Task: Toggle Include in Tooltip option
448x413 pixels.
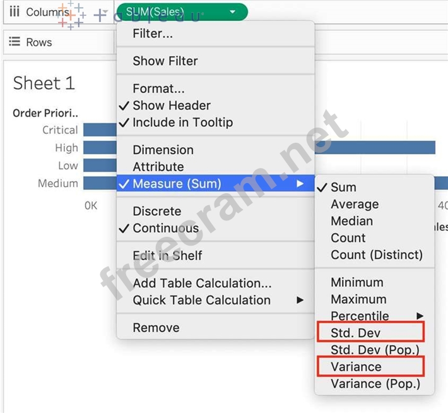Action: click(182, 123)
